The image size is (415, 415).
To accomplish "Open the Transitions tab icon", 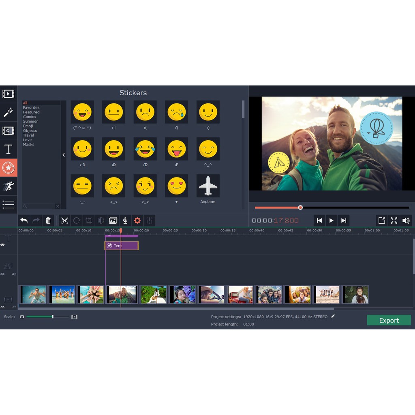I will pos(8,130).
